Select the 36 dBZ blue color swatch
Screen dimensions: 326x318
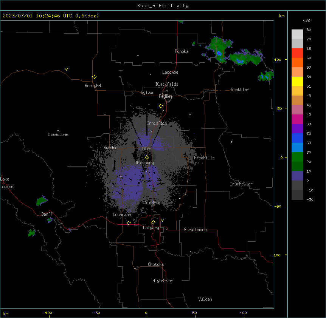coord(297,138)
